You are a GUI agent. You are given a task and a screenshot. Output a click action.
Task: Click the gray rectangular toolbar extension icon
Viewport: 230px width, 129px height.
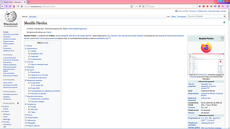click(x=211, y=6)
